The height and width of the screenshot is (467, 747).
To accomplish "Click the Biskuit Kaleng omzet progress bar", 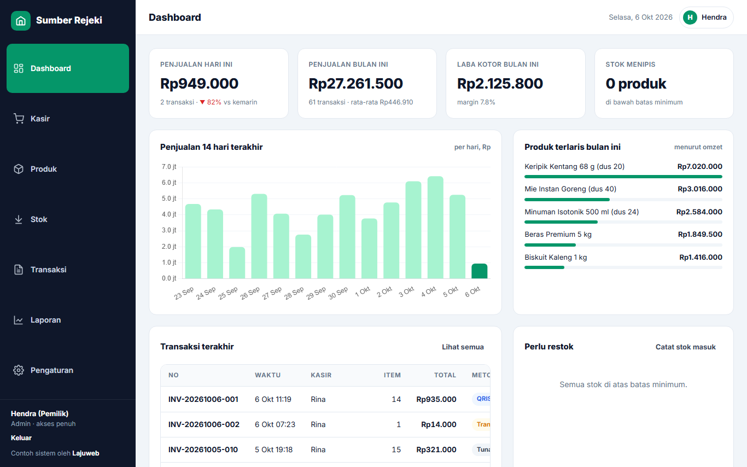I will (623, 267).
